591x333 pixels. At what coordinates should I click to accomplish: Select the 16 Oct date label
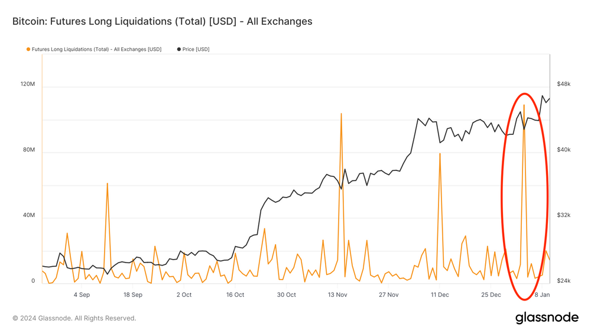point(235,295)
